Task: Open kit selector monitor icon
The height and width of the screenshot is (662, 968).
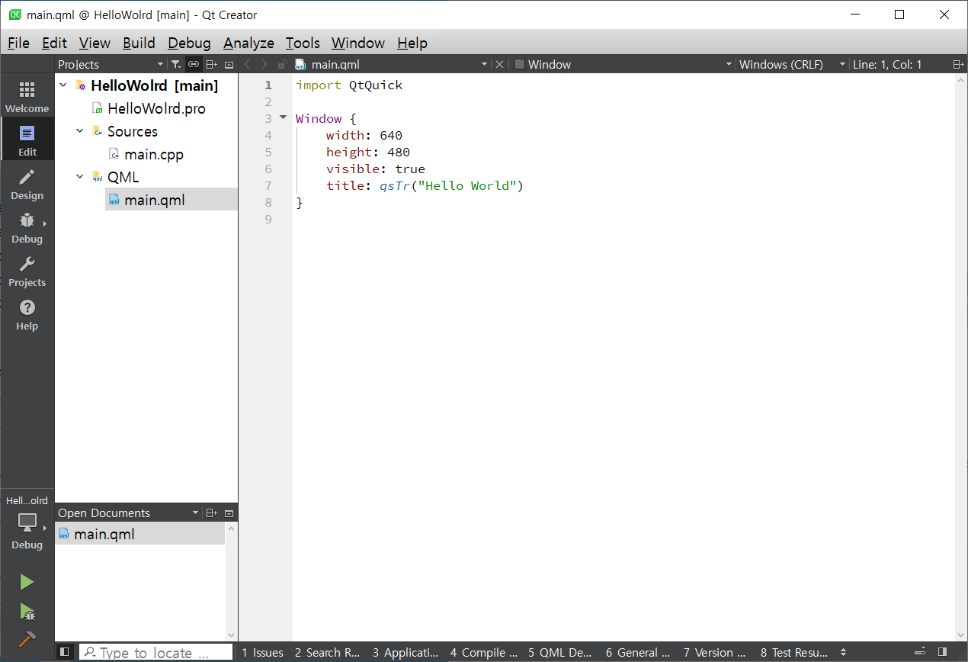Action: pos(27,523)
